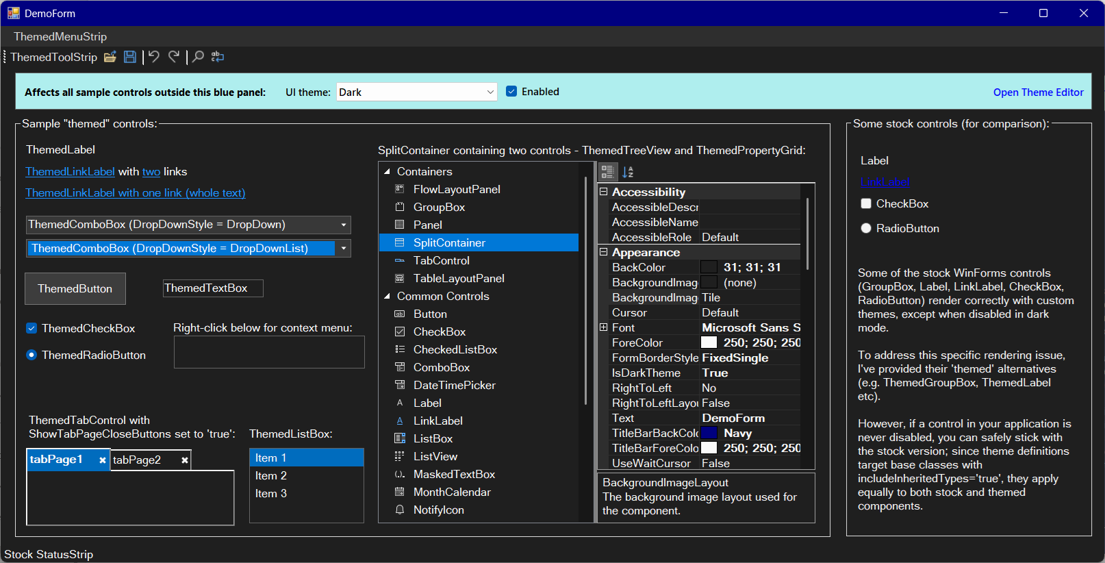The width and height of the screenshot is (1105, 563).
Task: Expand the Font property
Action: tap(603, 327)
